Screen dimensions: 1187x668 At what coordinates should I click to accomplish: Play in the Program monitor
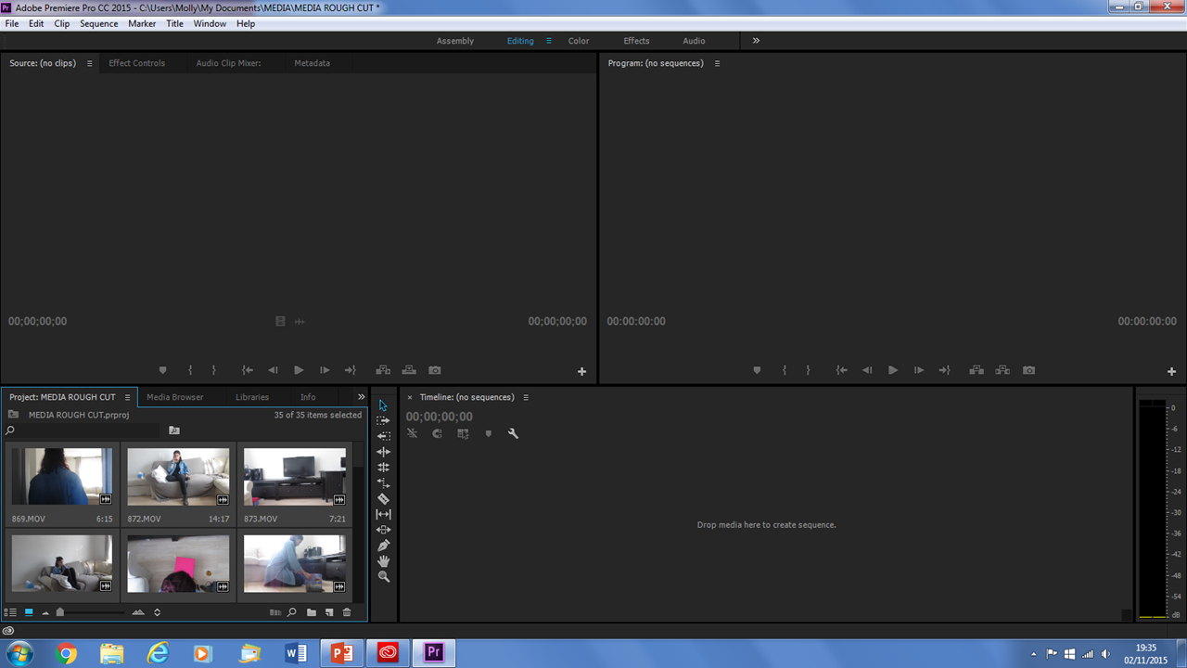[x=893, y=370]
